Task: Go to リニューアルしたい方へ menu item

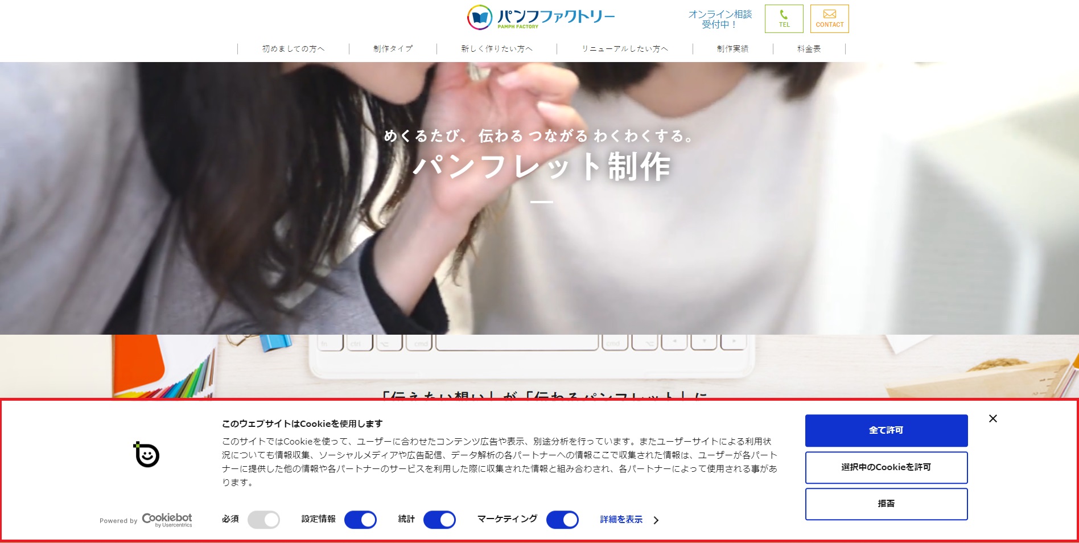Action: 624,49
